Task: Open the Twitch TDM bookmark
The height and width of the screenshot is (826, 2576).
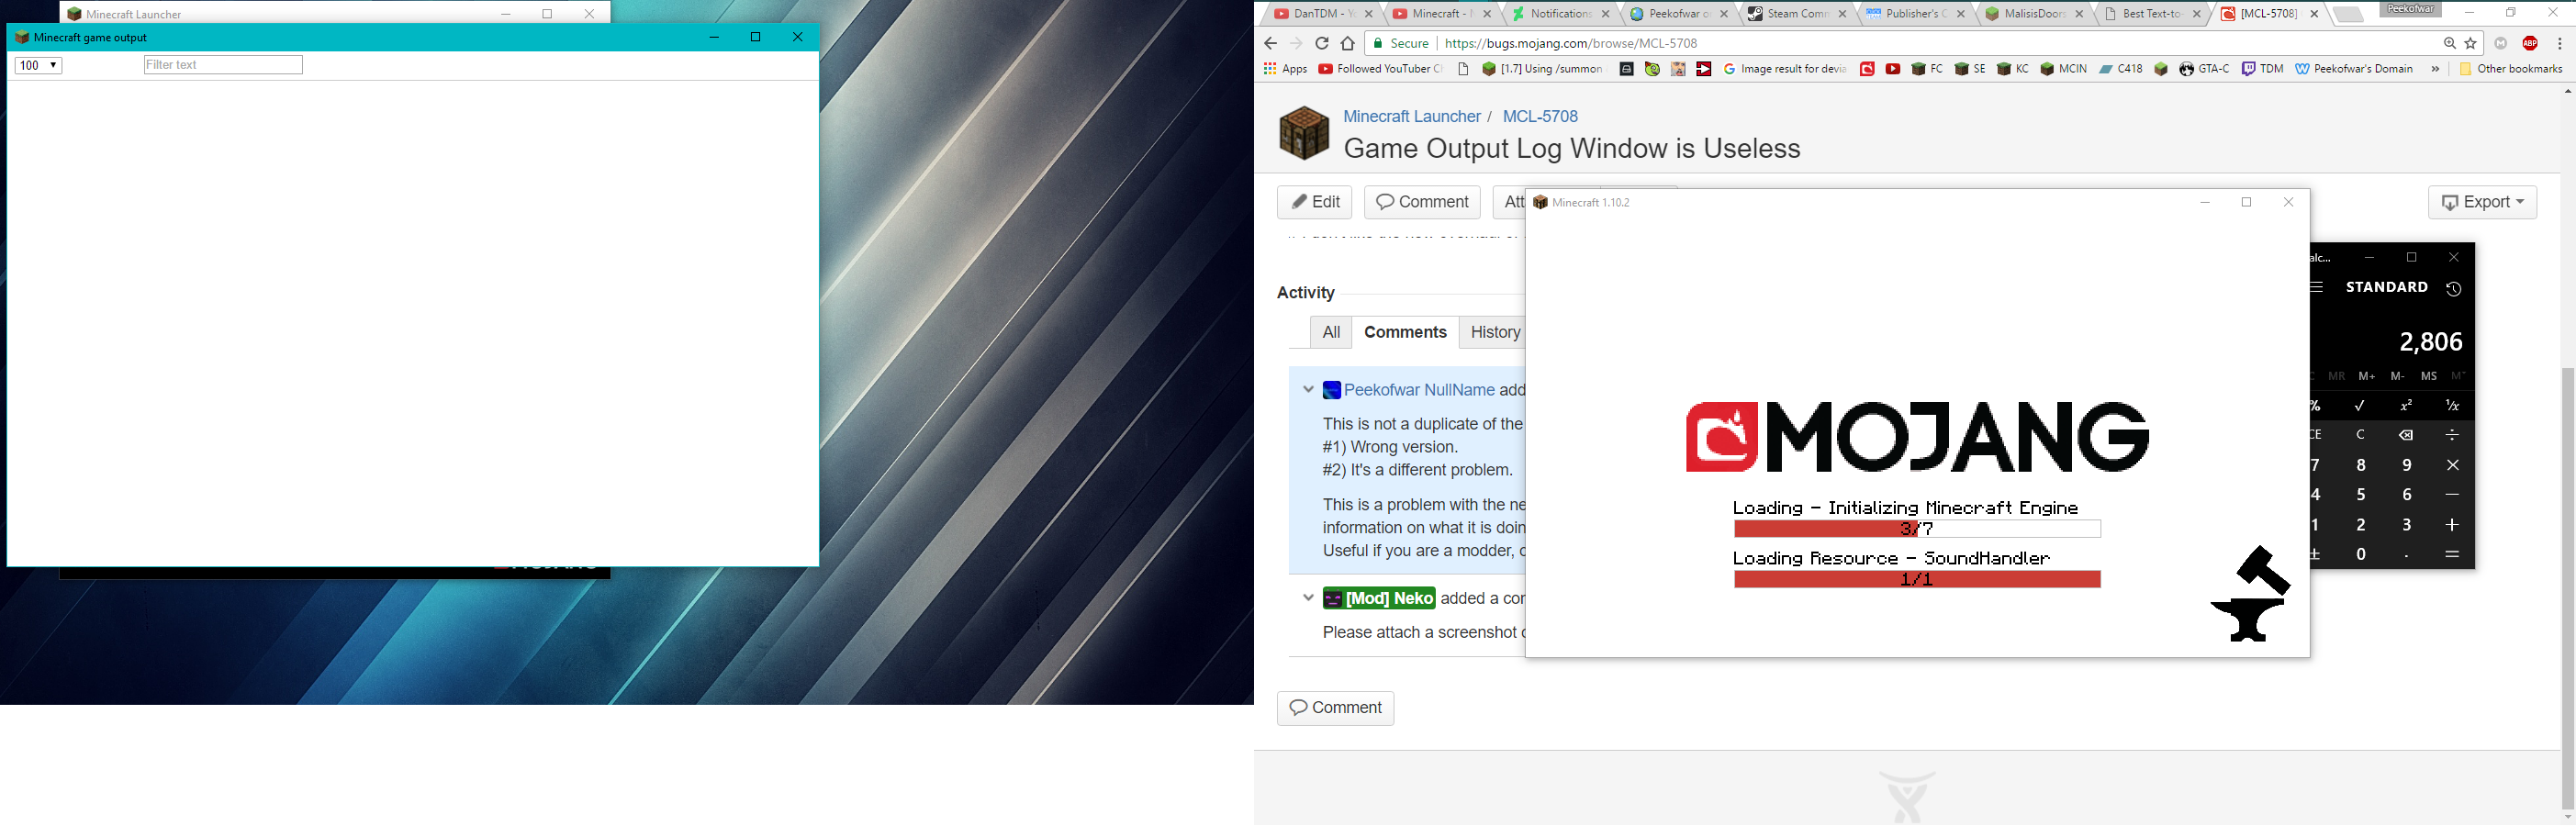Action: point(2263,69)
